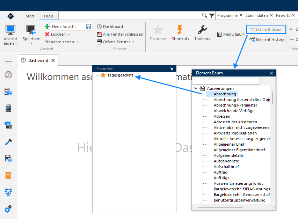Viewport: 298px width, 219px height.
Task: Switch to the Tools ribbon tab
Action: [49, 16]
